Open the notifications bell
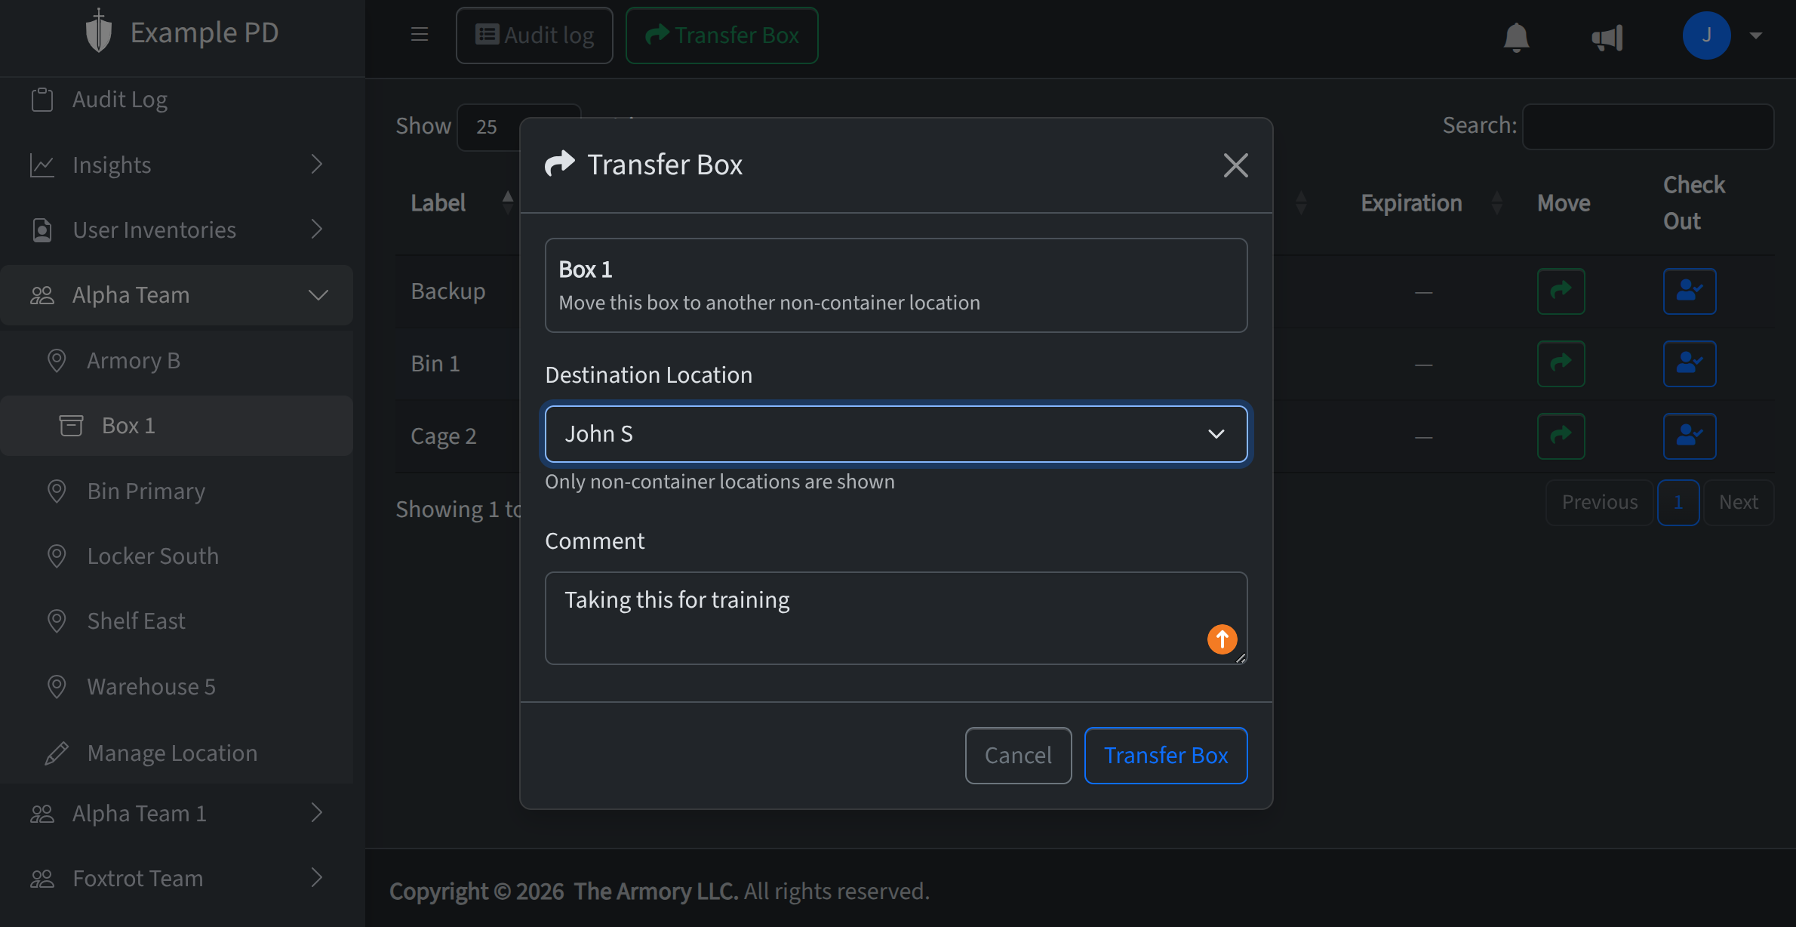Viewport: 1796px width, 927px height. tap(1516, 37)
